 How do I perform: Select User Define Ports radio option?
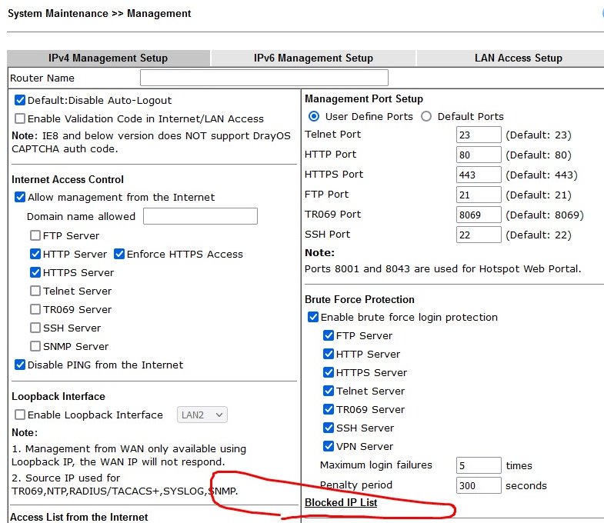click(x=314, y=117)
